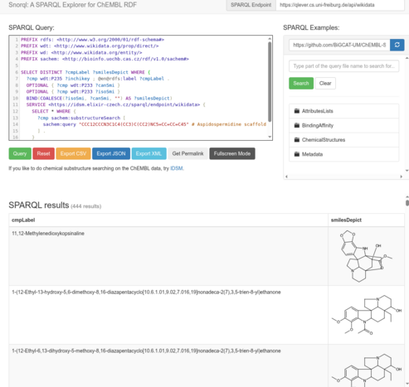Viewport: 409px width, 387px height.
Task: Open the ChemicalStructures folder
Action: 343,140
